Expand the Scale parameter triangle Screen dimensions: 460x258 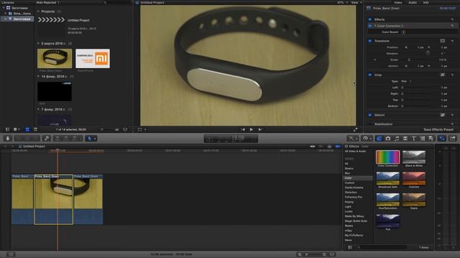[x=375, y=59]
